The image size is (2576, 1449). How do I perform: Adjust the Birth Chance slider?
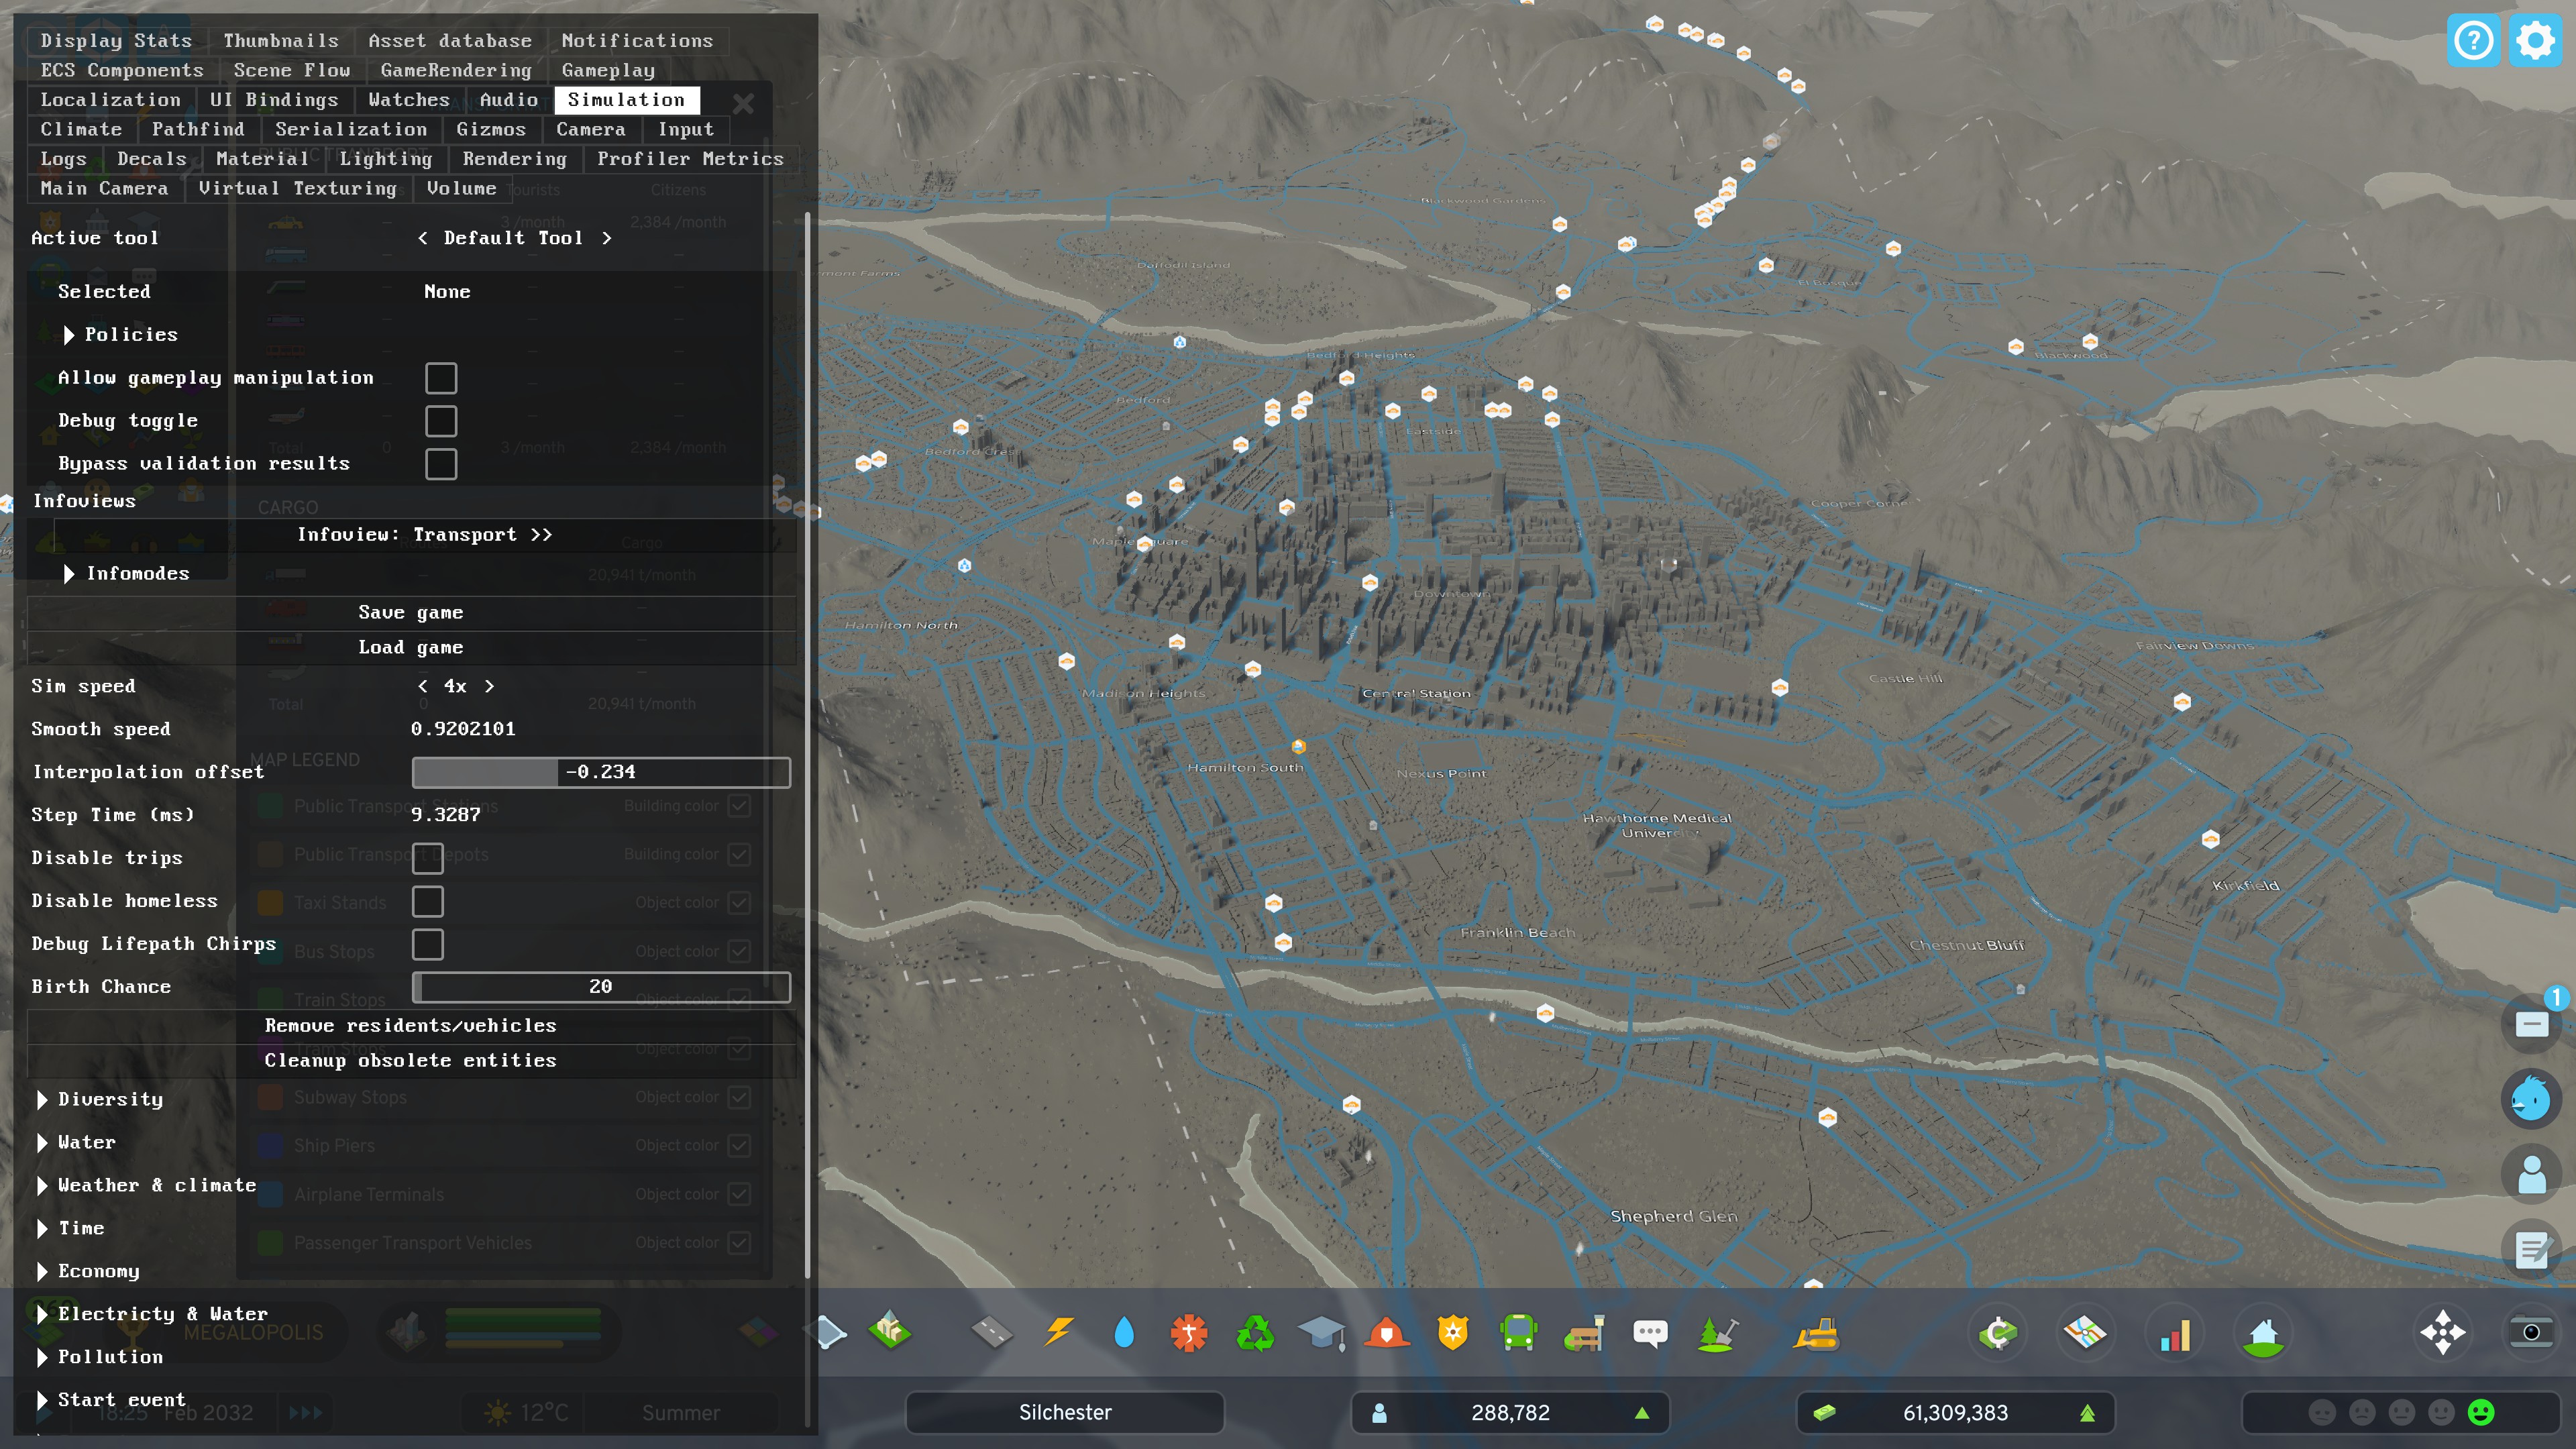[601, 987]
